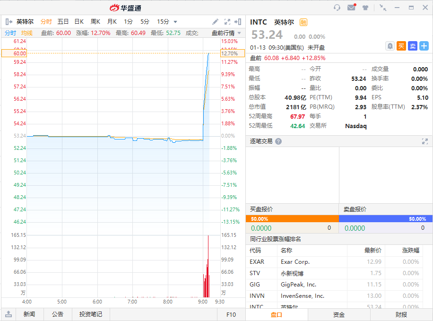The width and height of the screenshot is (433, 321).
Task: Click the 60.00 crosshair price label
Action: pyautogui.click(x=14, y=53)
